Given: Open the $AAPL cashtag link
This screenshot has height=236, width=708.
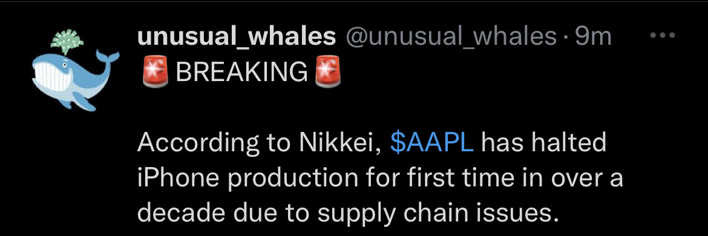Looking at the screenshot, I should (431, 143).
